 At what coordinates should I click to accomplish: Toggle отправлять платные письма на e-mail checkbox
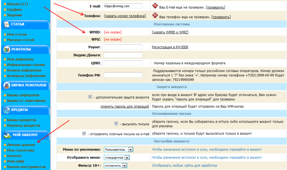pyautogui.click(x=84, y=133)
